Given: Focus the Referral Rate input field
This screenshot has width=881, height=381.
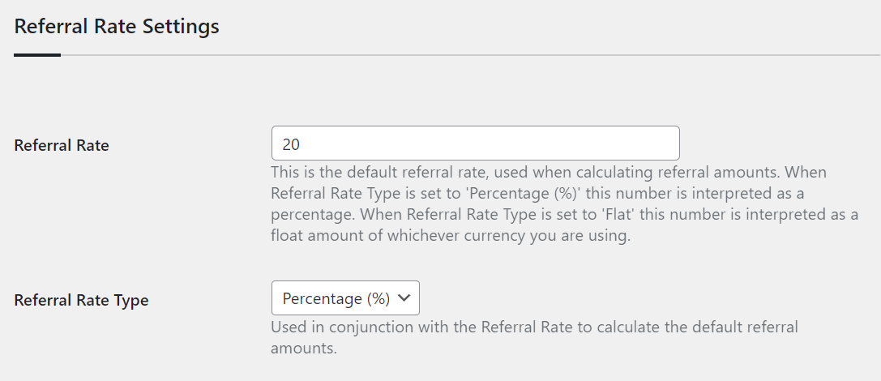Looking at the screenshot, I should pos(475,143).
